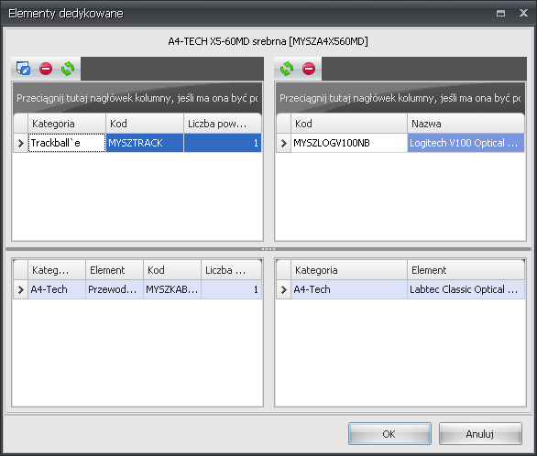The width and height of the screenshot is (537, 456).
Task: Click the Liczba ... column header in bottom-left grid
Action: click(231, 270)
